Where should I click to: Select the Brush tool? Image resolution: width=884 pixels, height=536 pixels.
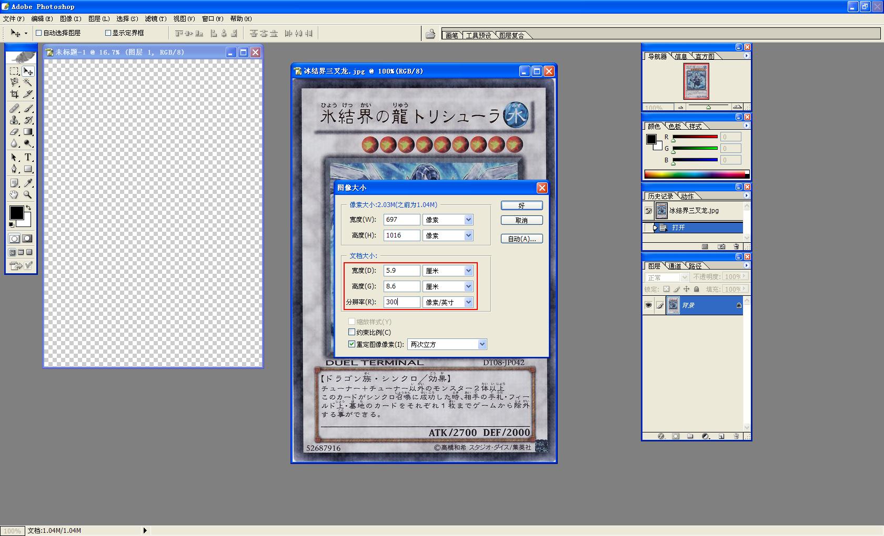28,109
